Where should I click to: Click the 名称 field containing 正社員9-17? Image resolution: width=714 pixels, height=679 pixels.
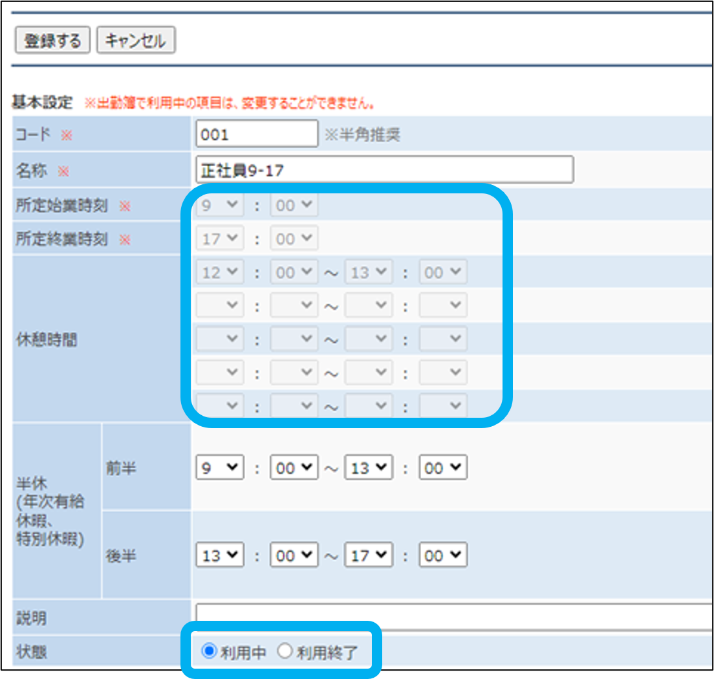point(384,170)
